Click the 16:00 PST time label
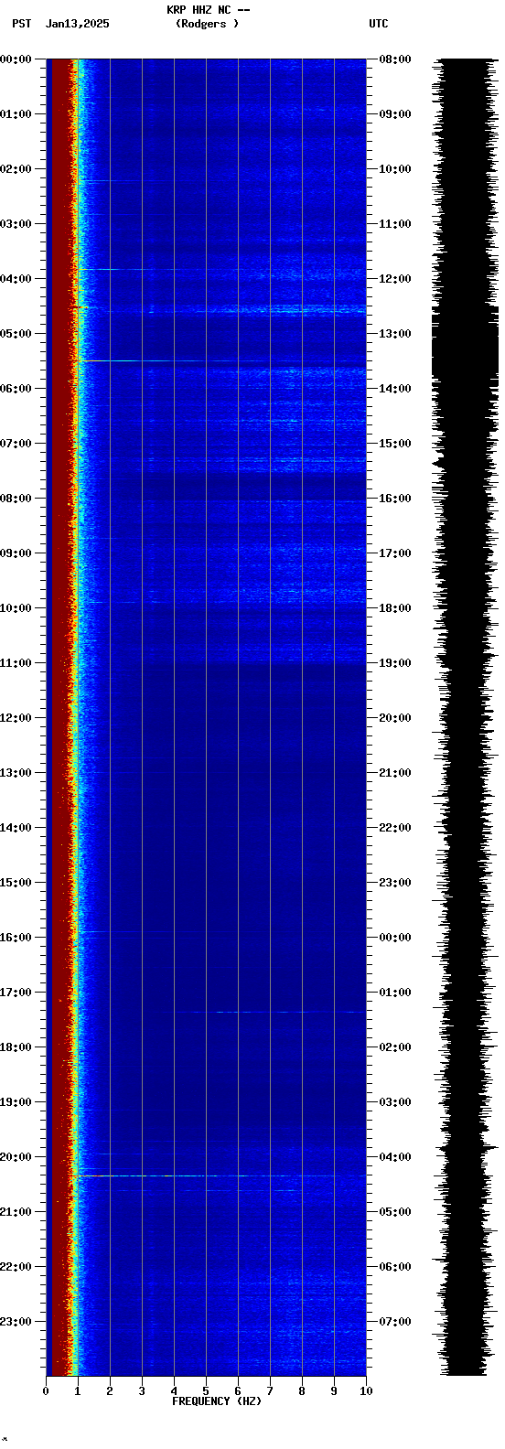This screenshot has height=1449, width=505. 16,938
